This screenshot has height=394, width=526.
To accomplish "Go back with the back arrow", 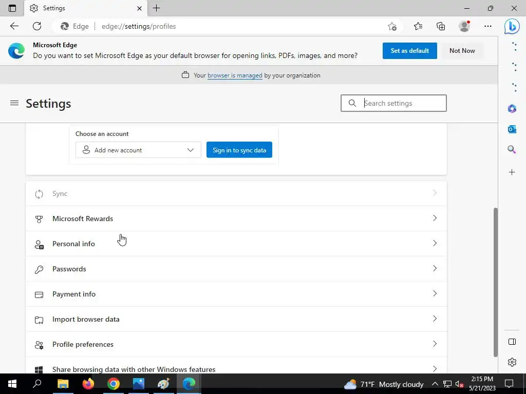I will (14, 26).
